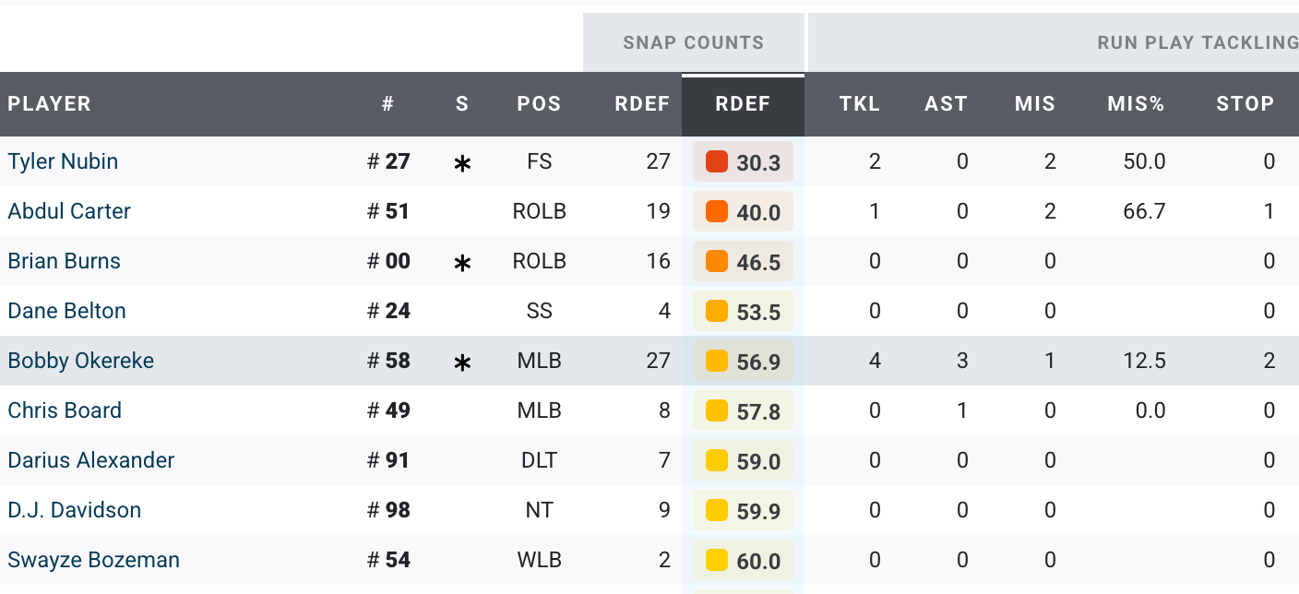This screenshot has height=594, width=1299.
Task: Click the orange swatch next to 40.0
Action: pyautogui.click(x=717, y=212)
